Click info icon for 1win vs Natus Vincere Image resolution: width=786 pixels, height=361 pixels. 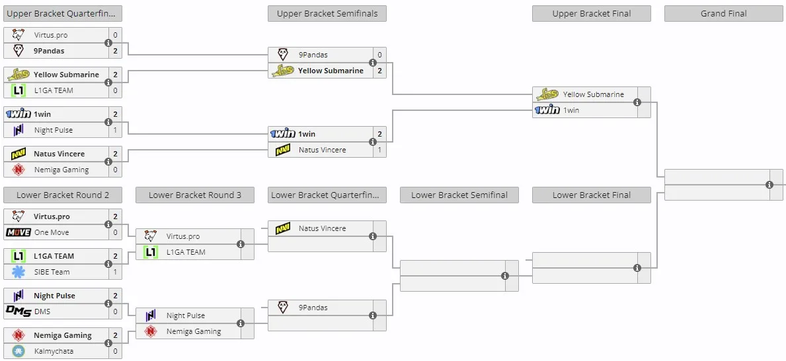point(372,142)
